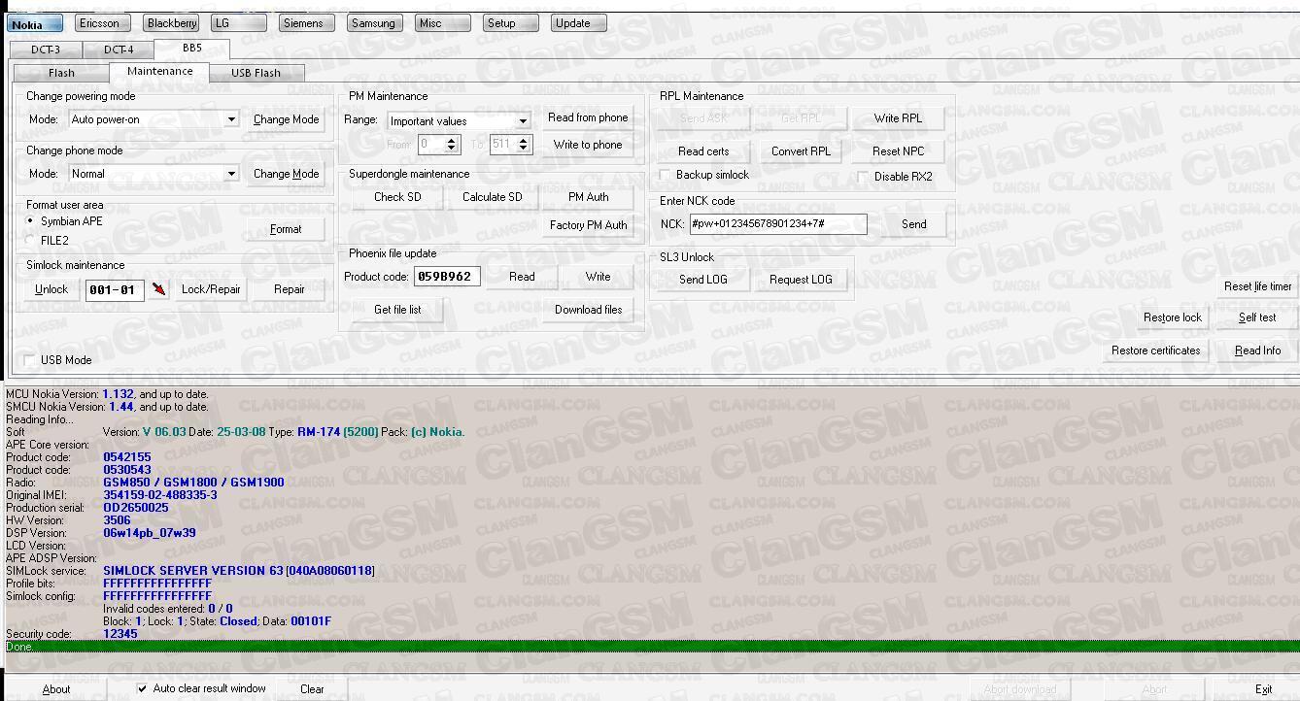Click the Restore certificates button
The image size is (1300, 701).
click(x=1156, y=350)
